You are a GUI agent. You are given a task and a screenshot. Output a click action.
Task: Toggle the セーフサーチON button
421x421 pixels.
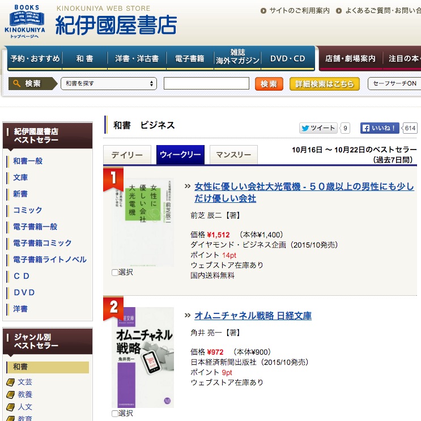(x=394, y=83)
